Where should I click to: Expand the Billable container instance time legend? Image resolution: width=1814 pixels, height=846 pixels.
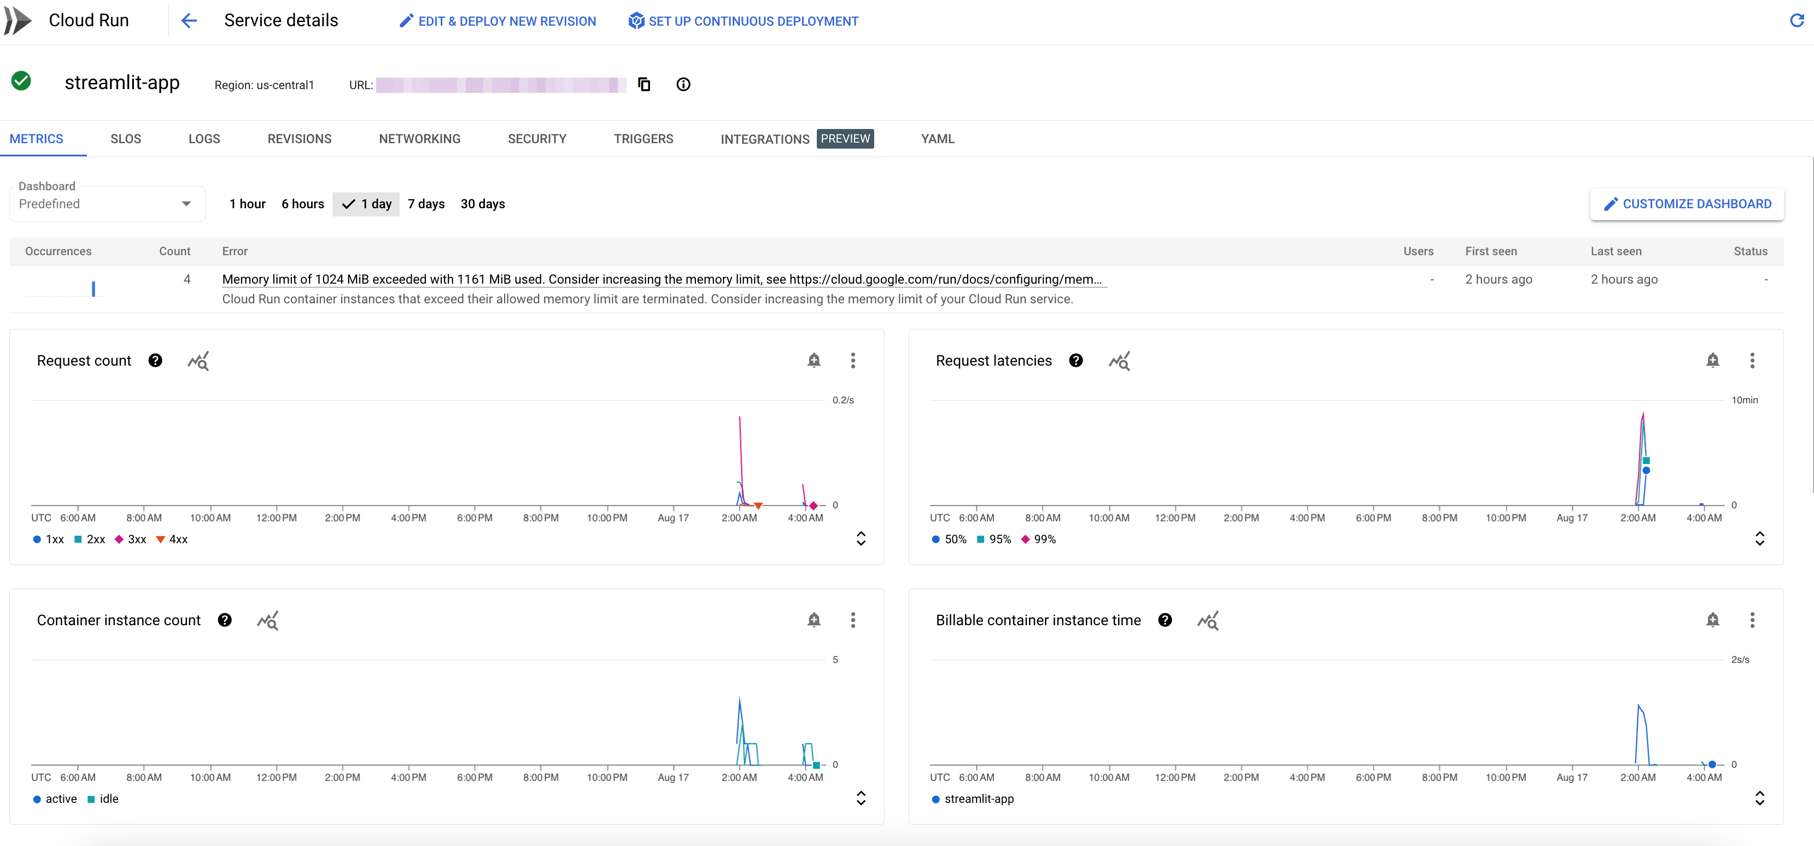(x=1759, y=798)
